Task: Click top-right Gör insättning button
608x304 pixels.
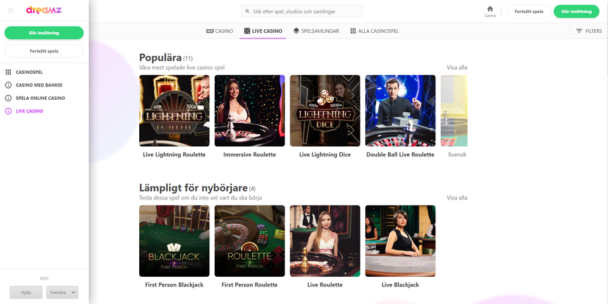Action: click(x=576, y=12)
